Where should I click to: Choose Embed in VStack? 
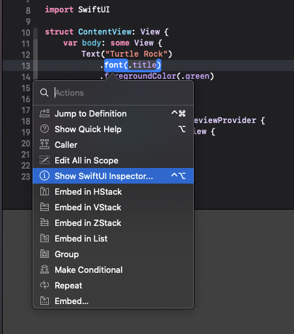(113, 207)
